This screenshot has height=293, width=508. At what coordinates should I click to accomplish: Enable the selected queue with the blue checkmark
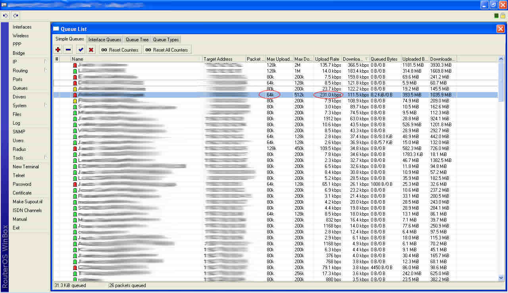point(81,50)
